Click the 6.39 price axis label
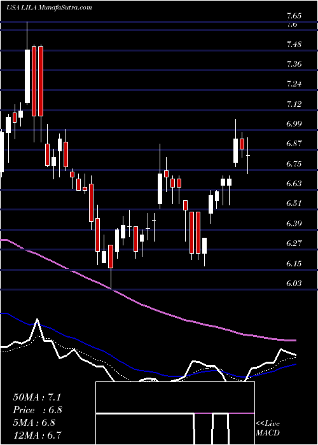 coord(294,224)
